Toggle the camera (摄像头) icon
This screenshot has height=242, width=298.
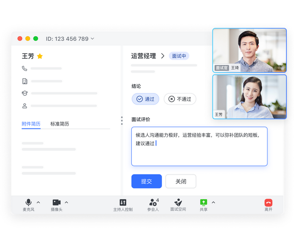[x=56, y=202]
